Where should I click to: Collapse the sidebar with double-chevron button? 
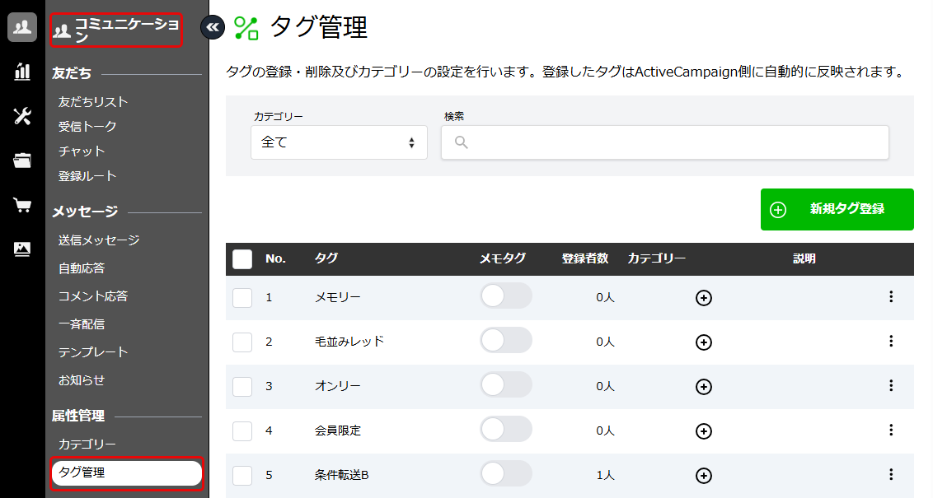(213, 28)
